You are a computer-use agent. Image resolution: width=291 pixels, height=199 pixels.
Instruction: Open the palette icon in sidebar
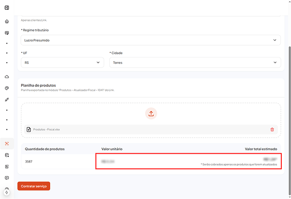tap(7, 88)
